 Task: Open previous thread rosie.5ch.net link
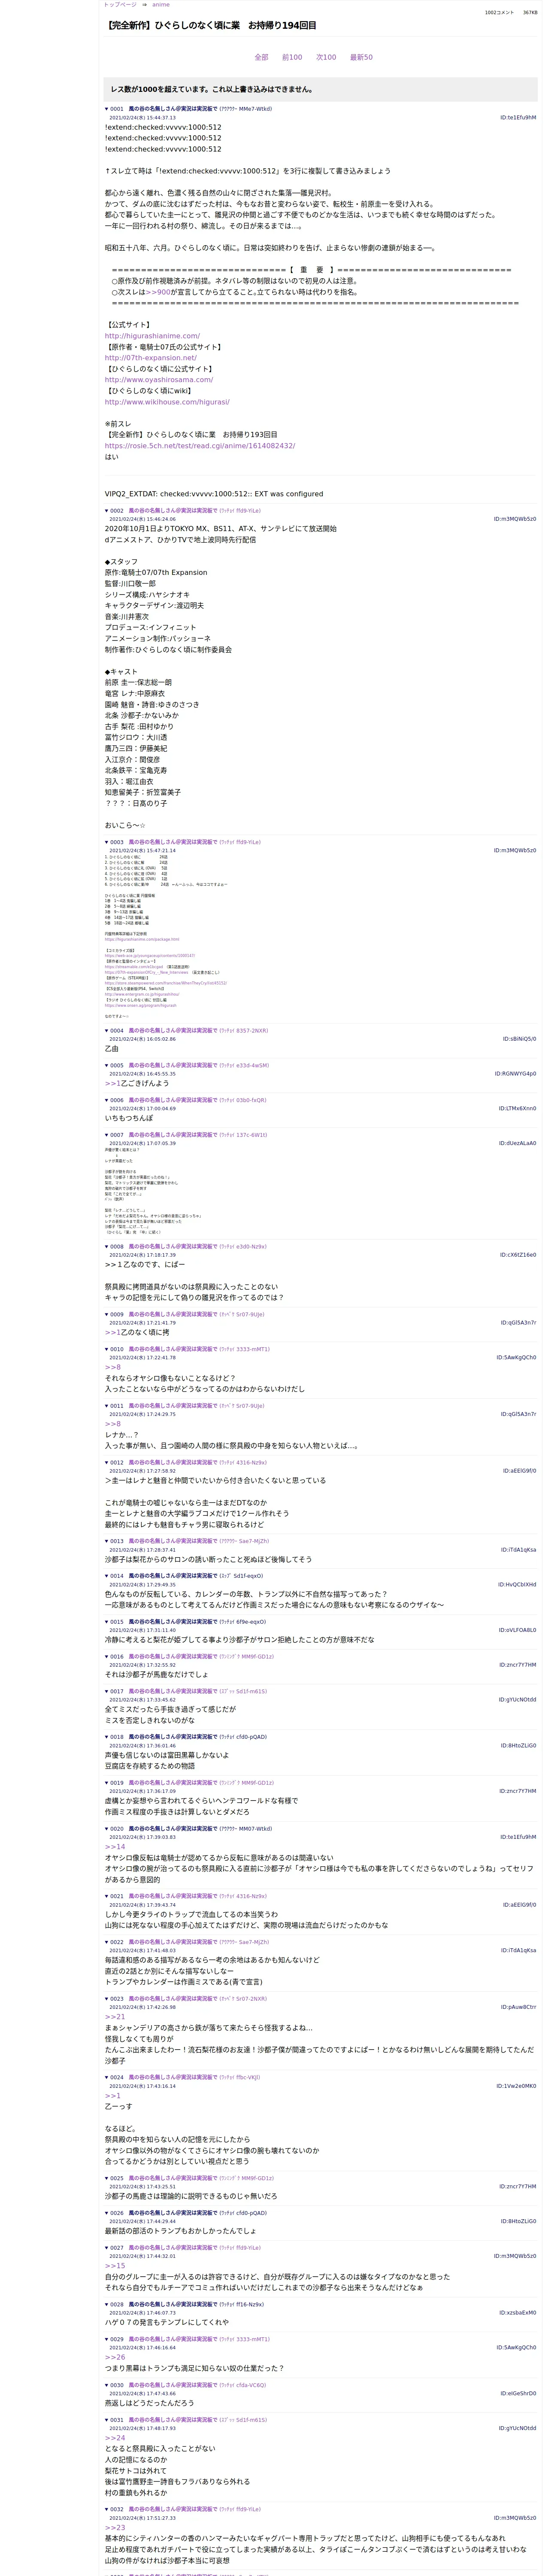[x=200, y=446]
